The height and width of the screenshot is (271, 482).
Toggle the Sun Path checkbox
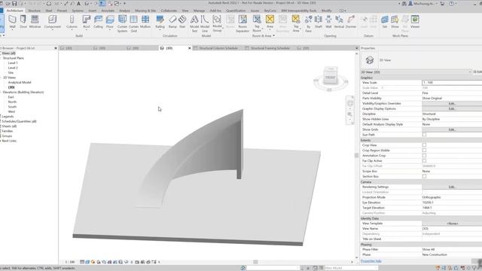coord(424,135)
